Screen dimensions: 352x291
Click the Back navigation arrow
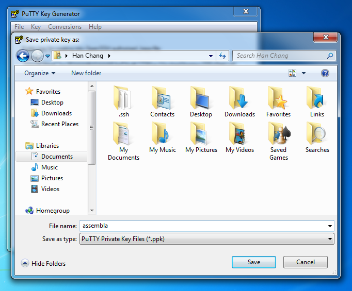pyautogui.click(x=23, y=56)
